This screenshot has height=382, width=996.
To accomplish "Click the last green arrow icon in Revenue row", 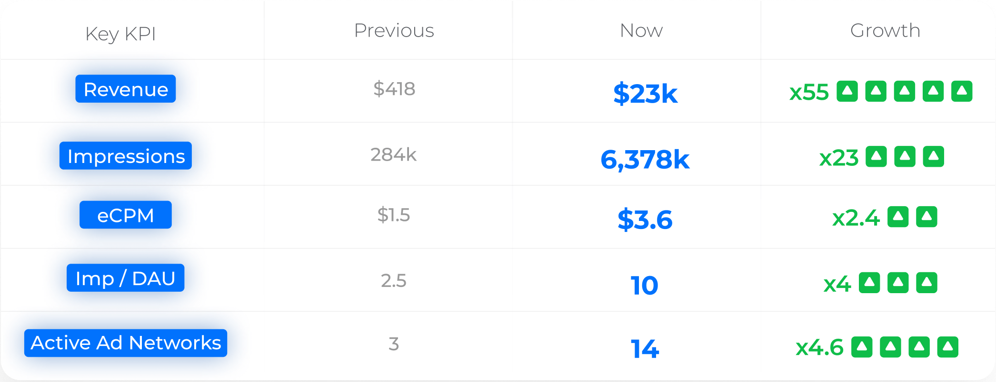I will click(x=962, y=91).
